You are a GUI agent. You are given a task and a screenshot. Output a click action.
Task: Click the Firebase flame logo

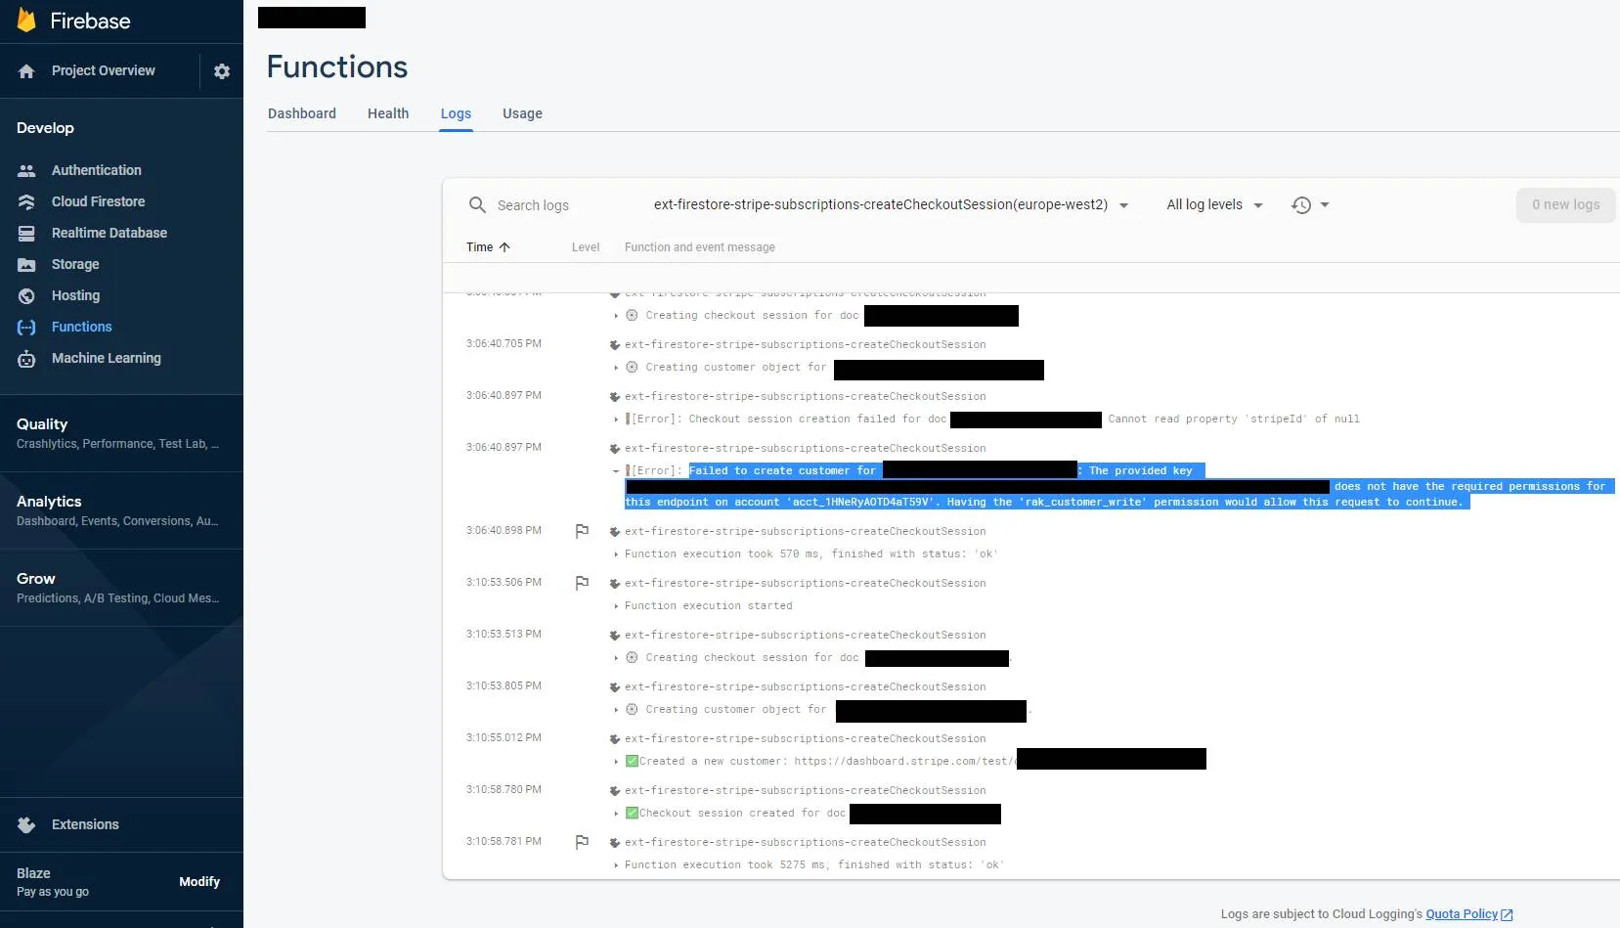26,21
